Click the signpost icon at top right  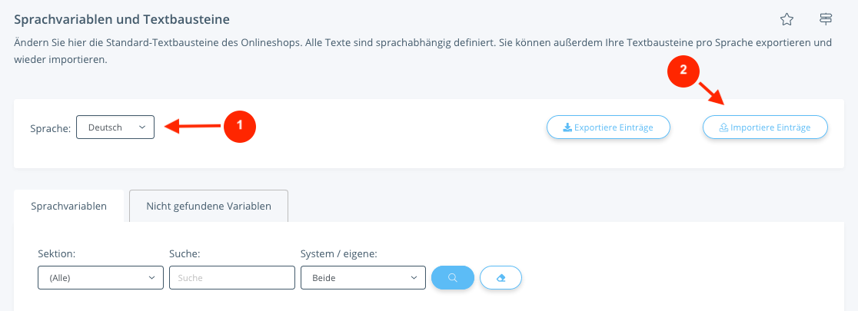coord(826,19)
